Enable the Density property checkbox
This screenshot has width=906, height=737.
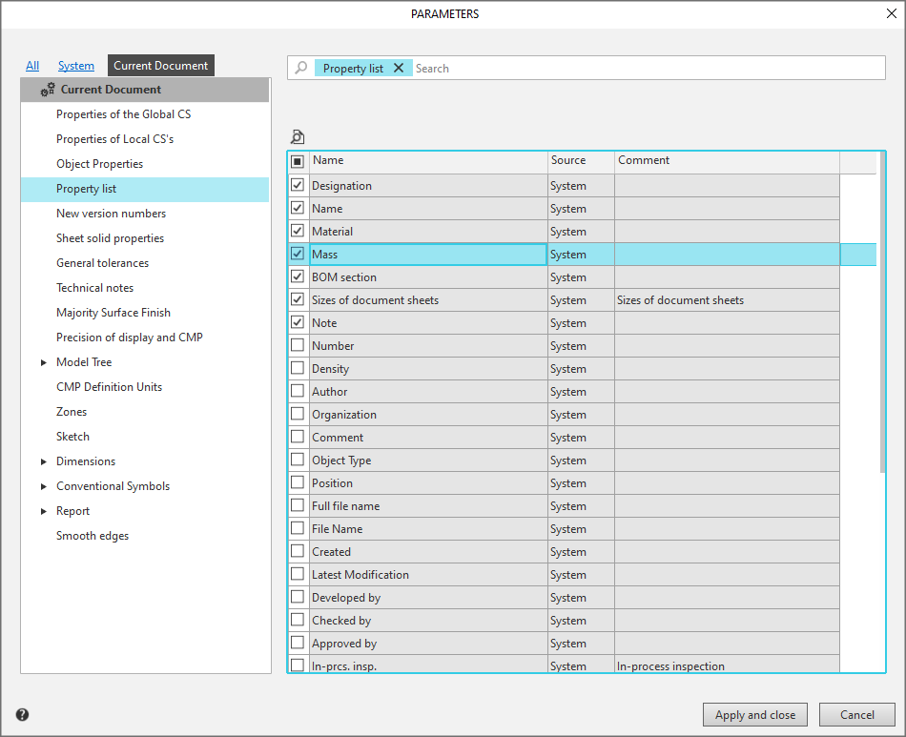point(298,368)
